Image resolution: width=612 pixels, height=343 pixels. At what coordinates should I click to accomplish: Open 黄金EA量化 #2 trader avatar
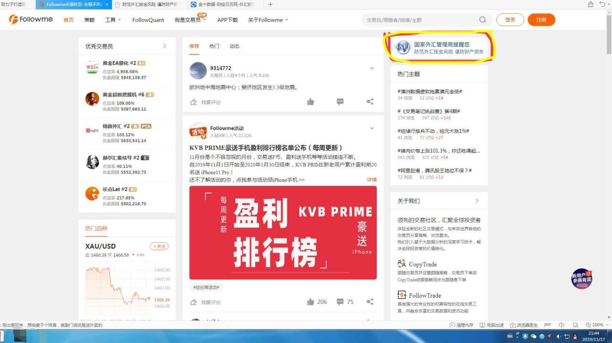(x=92, y=67)
